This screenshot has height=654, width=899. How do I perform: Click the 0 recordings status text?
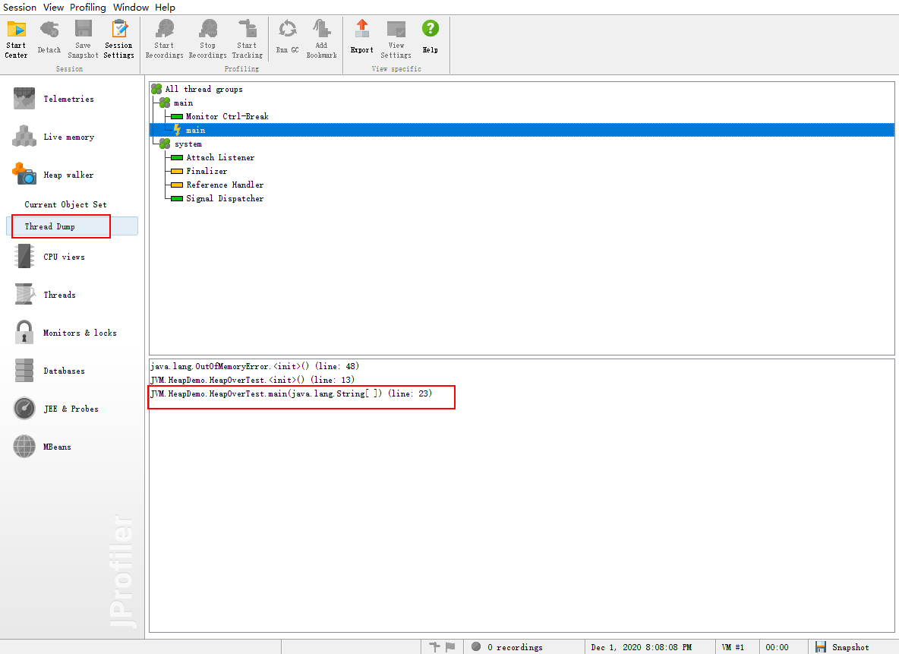click(515, 647)
